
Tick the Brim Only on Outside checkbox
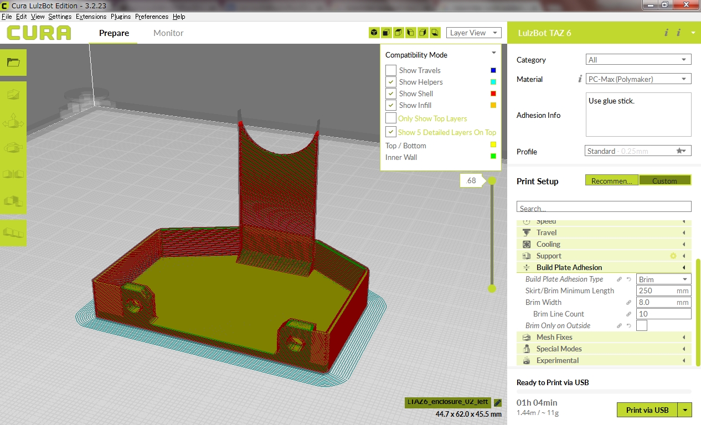[642, 325]
